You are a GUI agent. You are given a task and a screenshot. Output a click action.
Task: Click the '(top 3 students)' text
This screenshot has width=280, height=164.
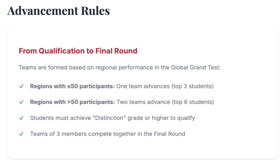point(192,86)
